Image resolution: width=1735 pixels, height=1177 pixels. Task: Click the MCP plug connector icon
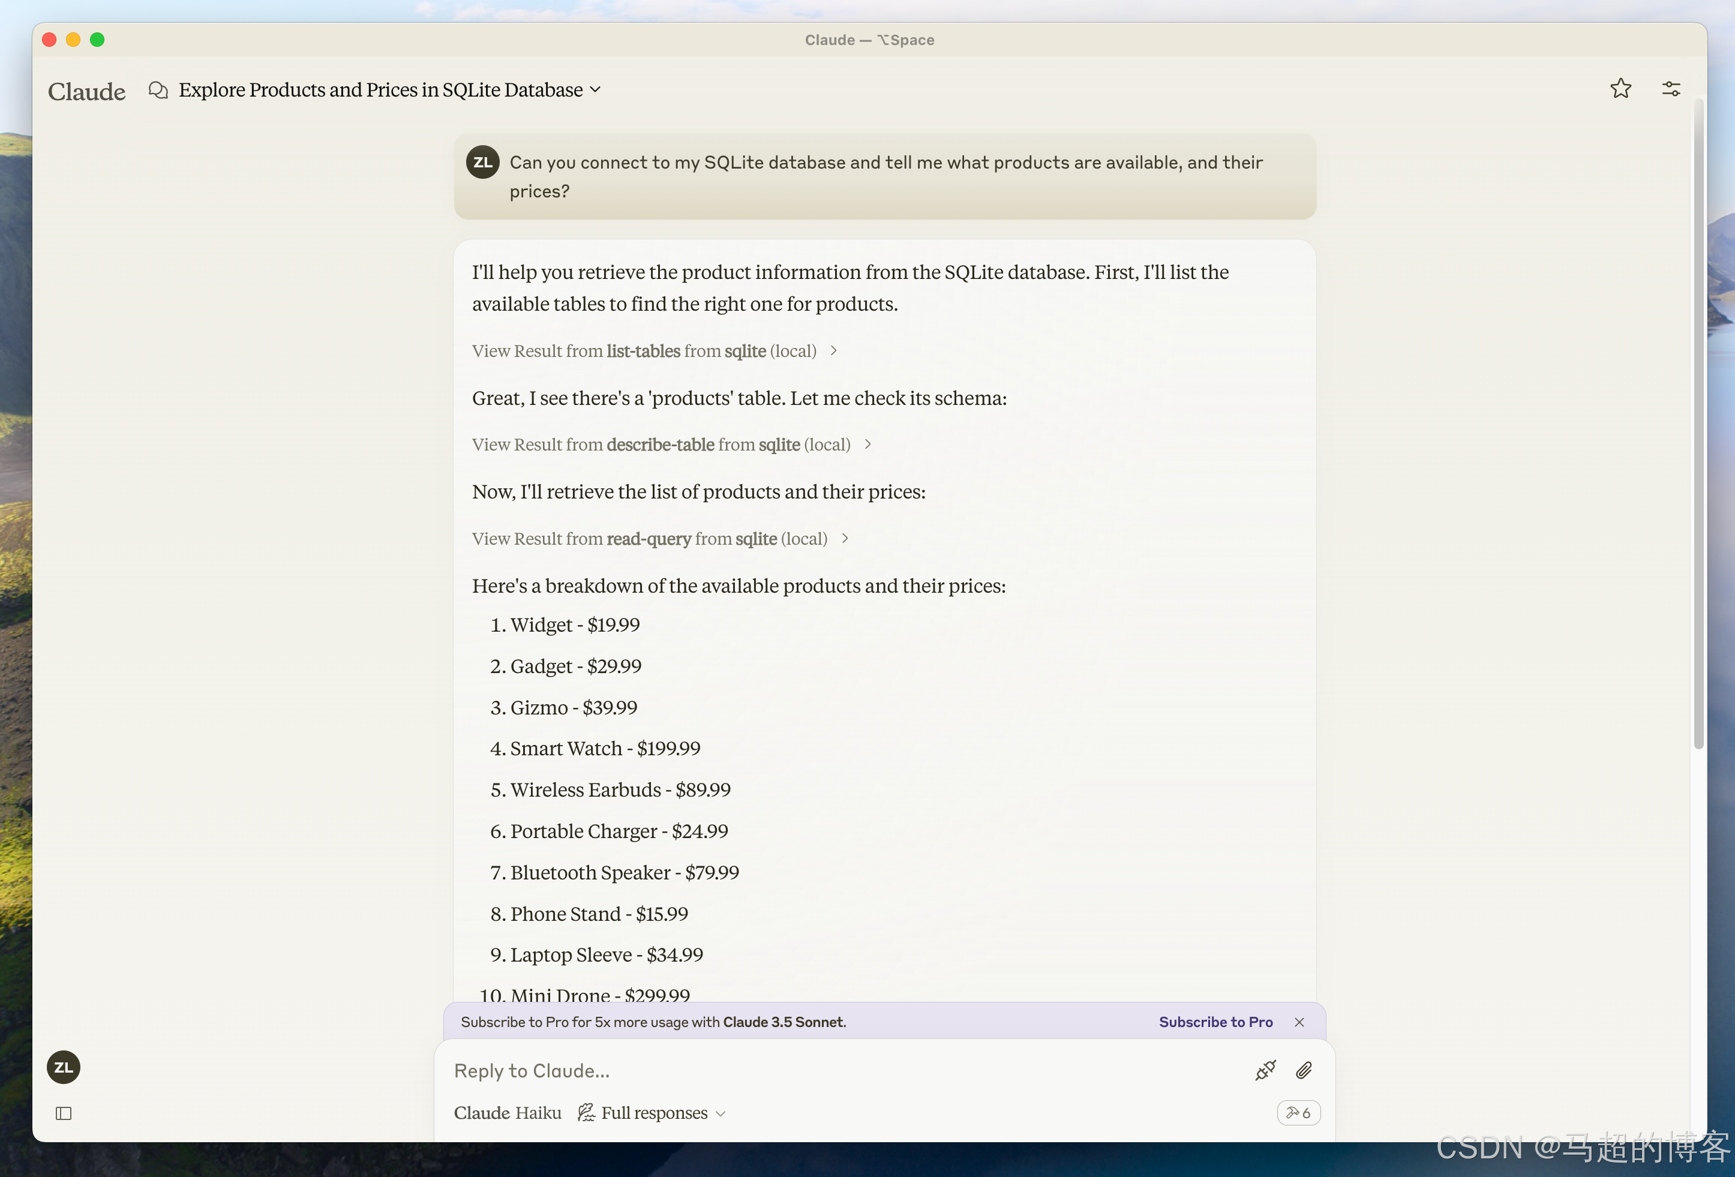(1265, 1070)
